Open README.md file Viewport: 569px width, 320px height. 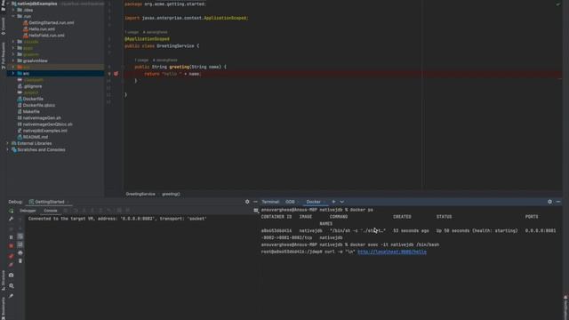[32, 137]
